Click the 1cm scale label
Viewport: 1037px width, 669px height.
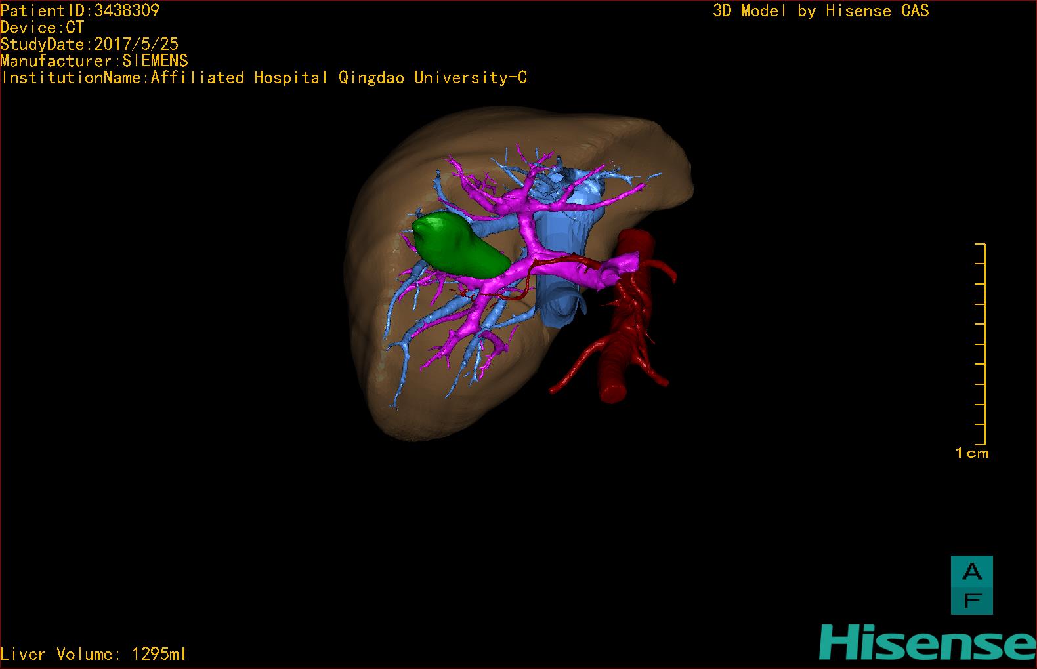(972, 453)
